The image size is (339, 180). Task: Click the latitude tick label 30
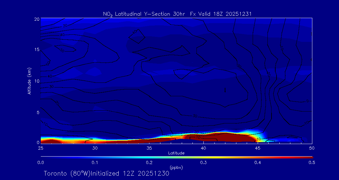tap(95, 148)
